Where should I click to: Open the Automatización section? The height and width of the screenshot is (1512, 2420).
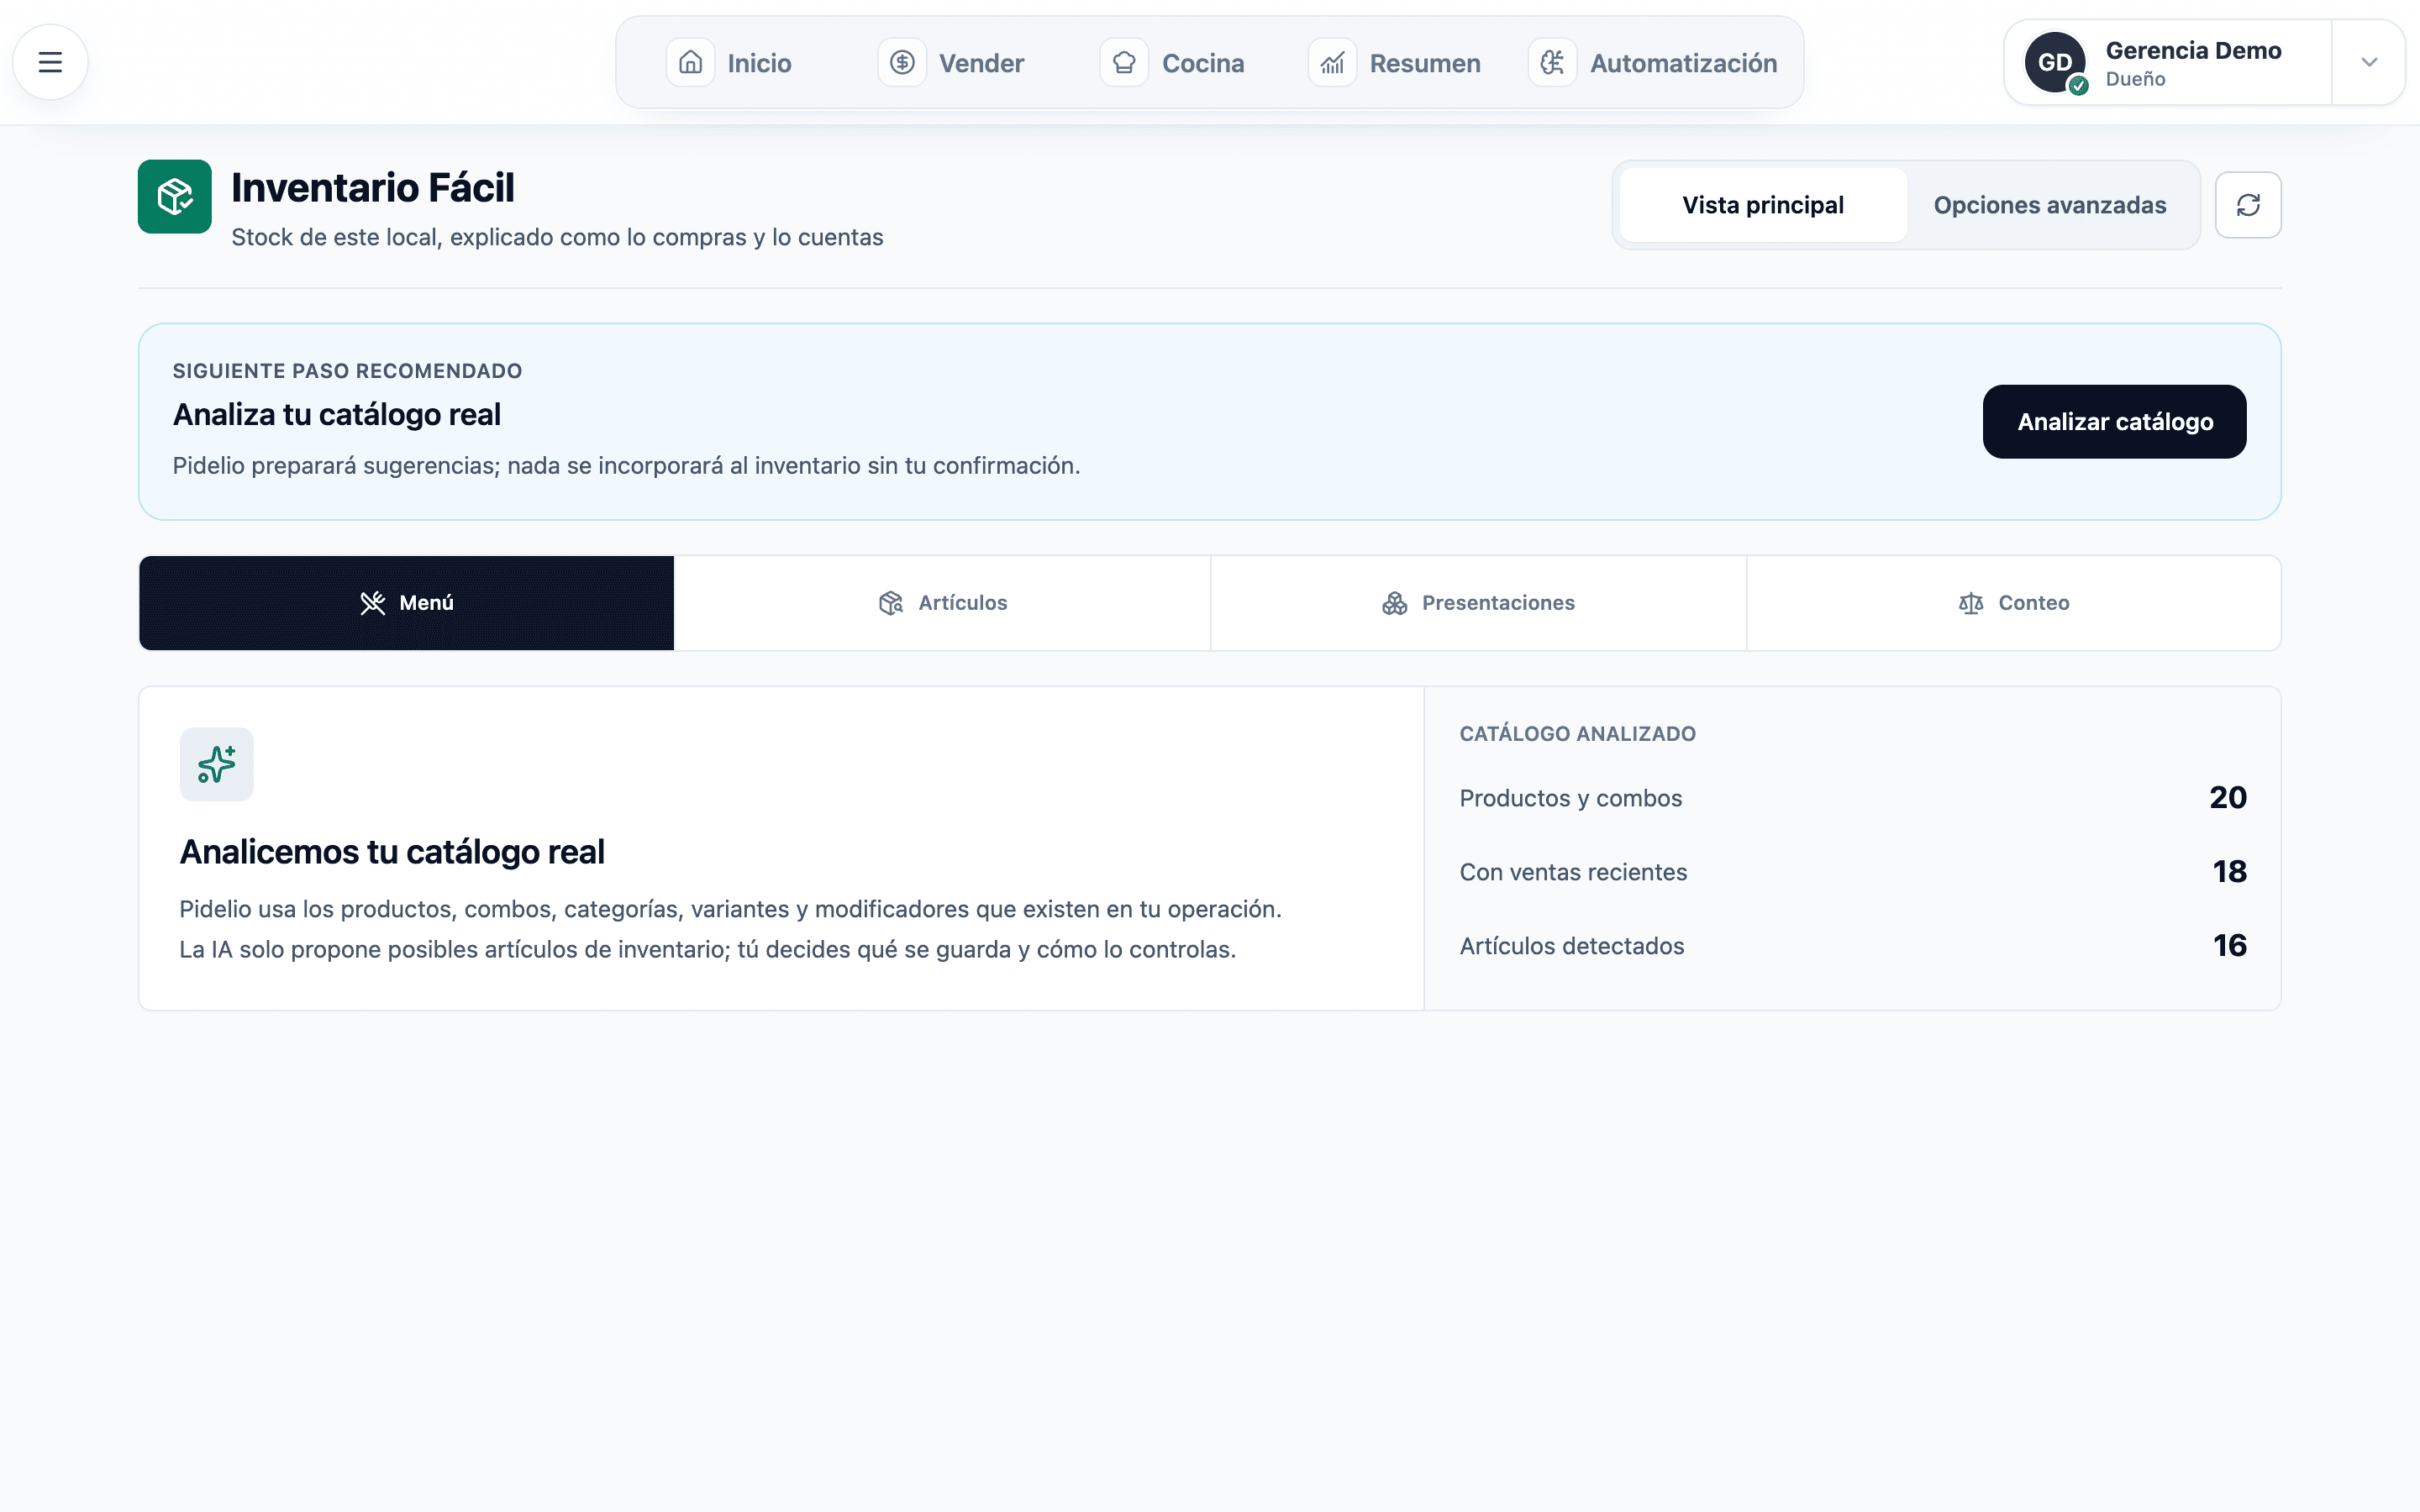tap(1653, 63)
